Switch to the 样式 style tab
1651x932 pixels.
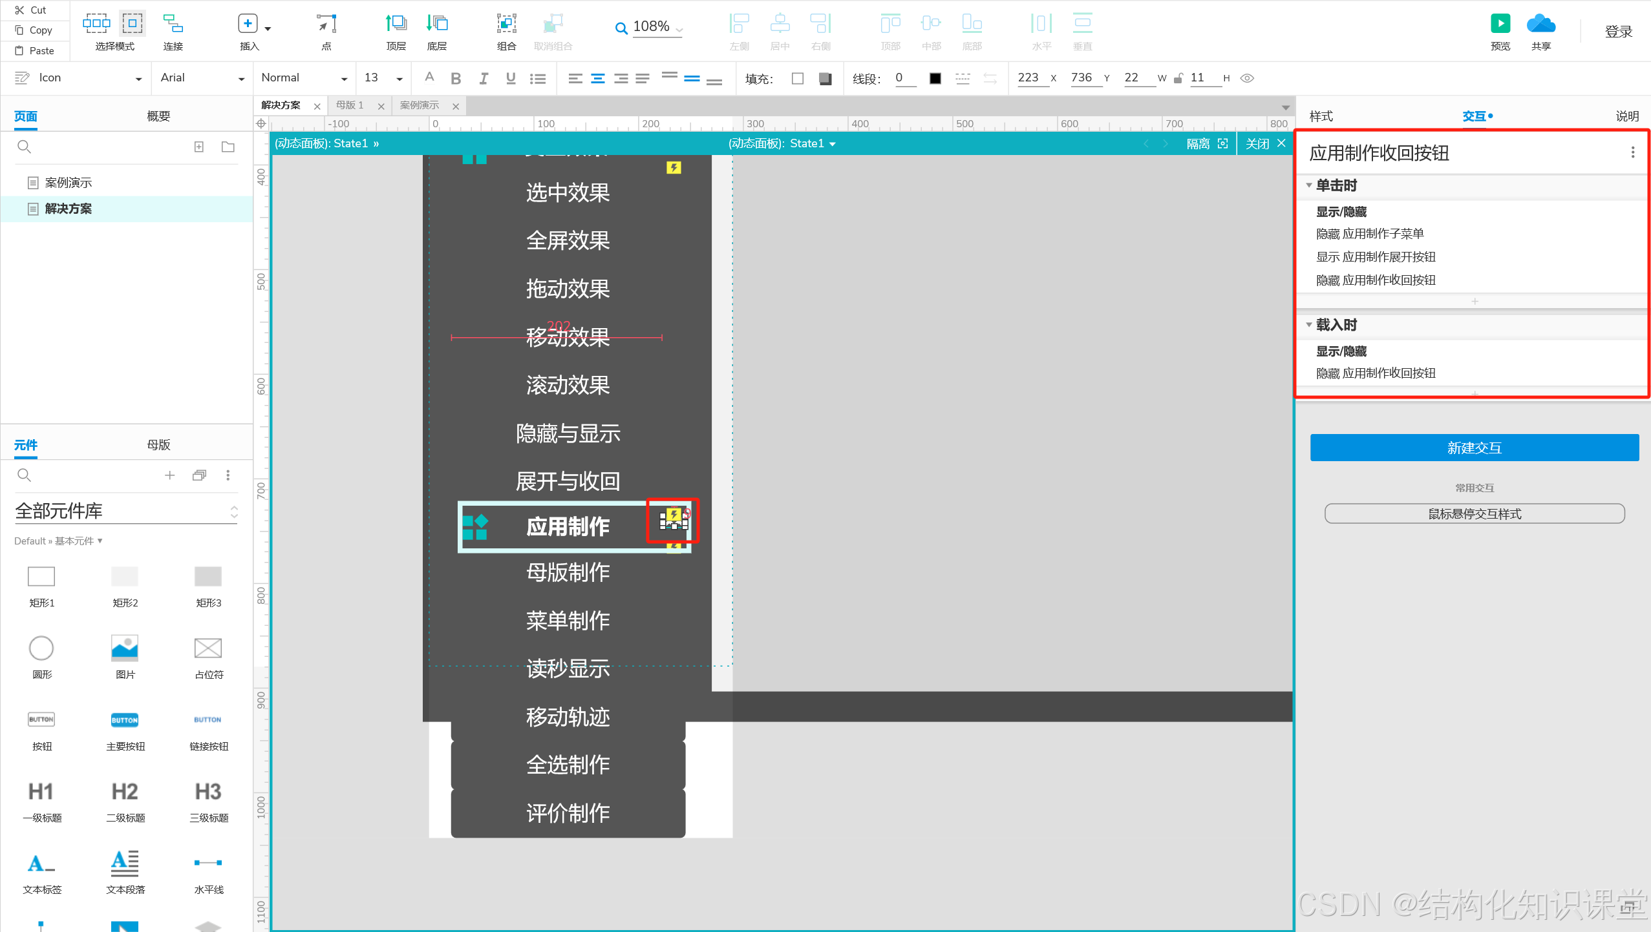pos(1321,116)
